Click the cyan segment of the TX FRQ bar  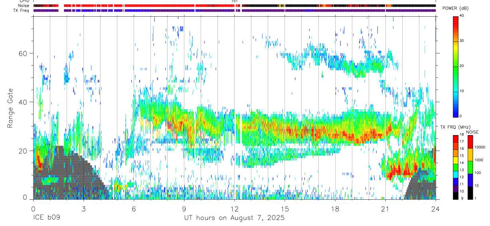456,175
